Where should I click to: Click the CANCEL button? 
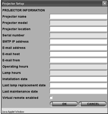coord(92,104)
